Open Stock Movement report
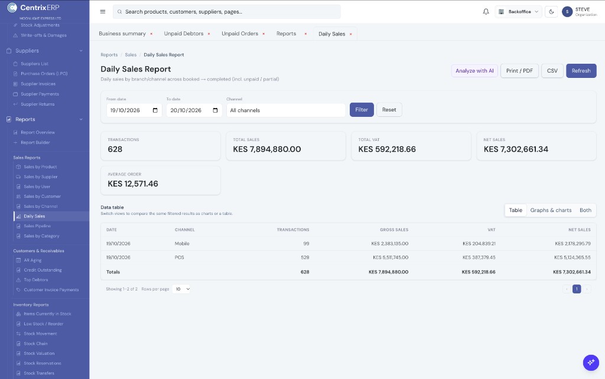The image size is (605, 379). pyautogui.click(x=40, y=334)
